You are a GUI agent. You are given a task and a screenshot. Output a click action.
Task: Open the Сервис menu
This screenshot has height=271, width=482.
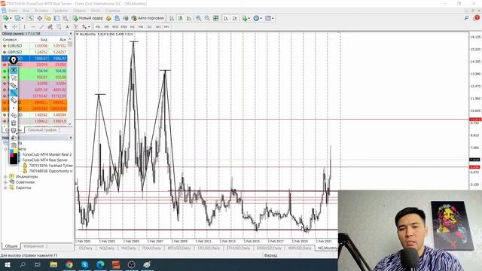(79, 11)
